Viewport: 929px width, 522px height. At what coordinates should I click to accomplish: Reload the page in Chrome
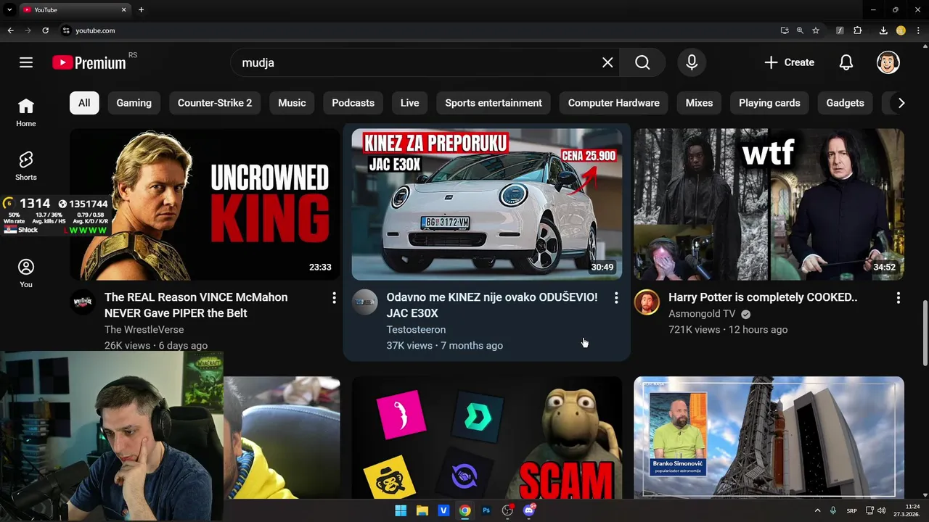pyautogui.click(x=45, y=30)
